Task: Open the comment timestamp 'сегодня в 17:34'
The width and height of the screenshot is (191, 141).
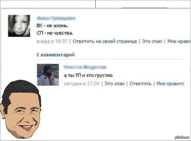Action: click(x=82, y=83)
